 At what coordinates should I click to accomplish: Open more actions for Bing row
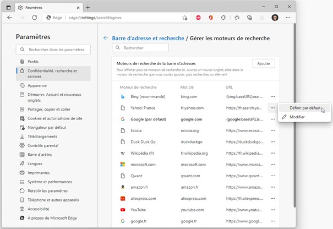click(272, 96)
